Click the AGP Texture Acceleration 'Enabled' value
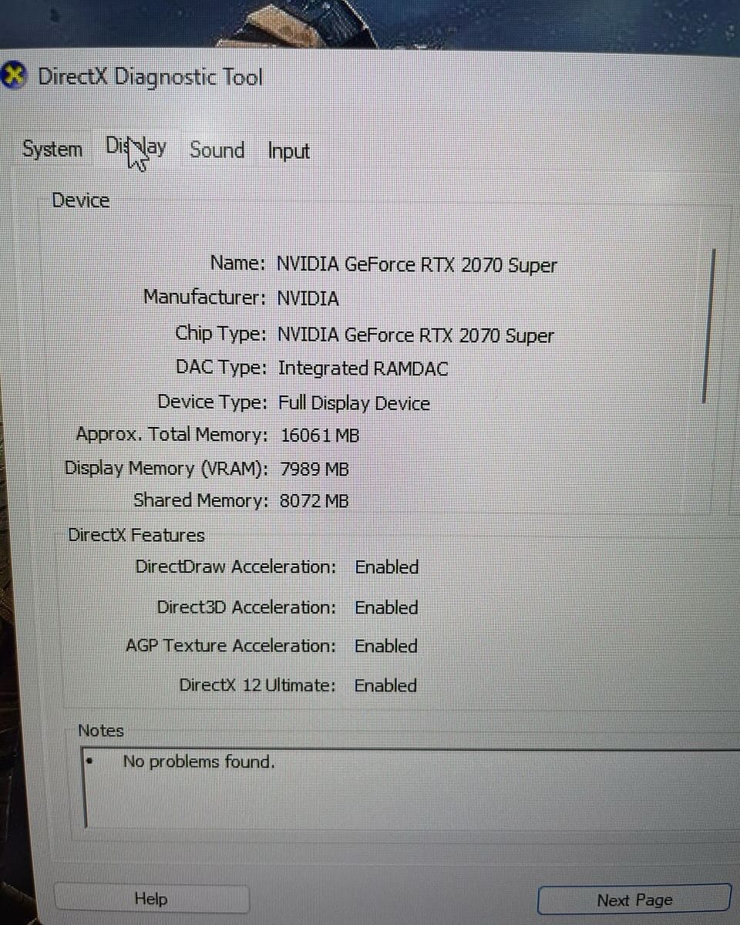 point(386,646)
